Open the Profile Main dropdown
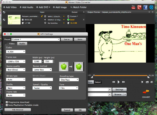 coord(16,88)
